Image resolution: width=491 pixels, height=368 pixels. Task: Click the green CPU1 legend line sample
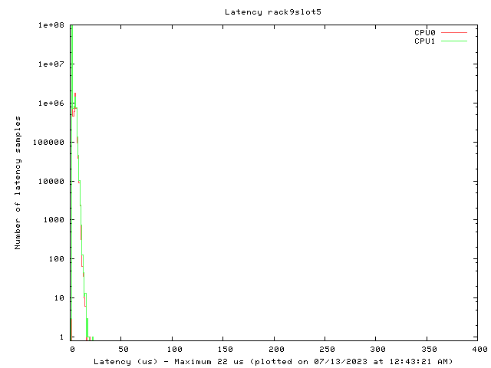[x=454, y=41]
